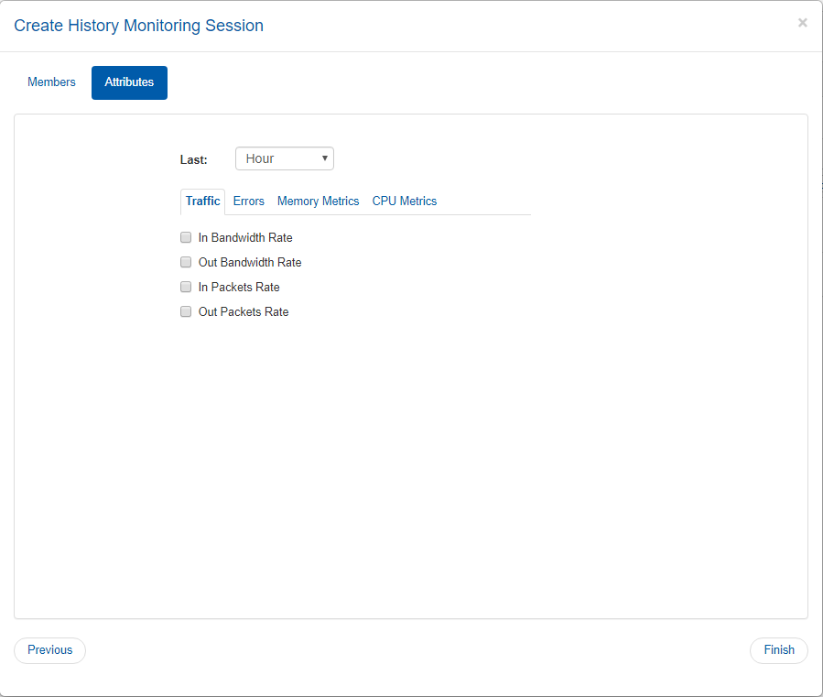Go back with the Previous button
The width and height of the screenshot is (823, 697).
[x=49, y=650]
